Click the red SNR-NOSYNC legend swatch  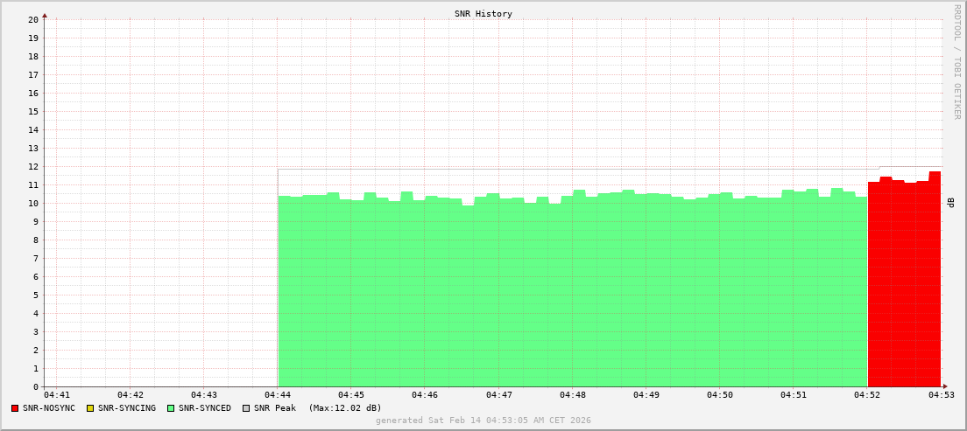point(15,408)
